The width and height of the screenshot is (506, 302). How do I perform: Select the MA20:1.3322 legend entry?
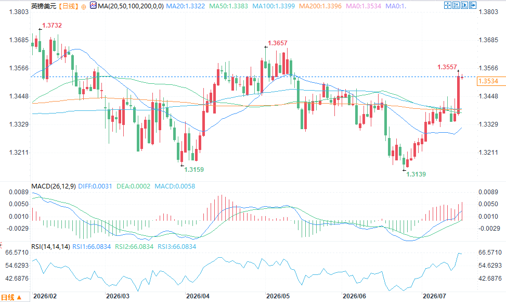click(186, 6)
